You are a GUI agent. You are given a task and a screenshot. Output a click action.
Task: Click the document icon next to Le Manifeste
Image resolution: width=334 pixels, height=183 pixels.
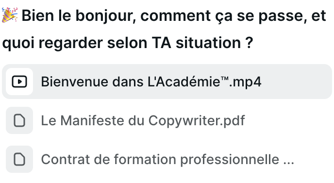click(x=19, y=120)
